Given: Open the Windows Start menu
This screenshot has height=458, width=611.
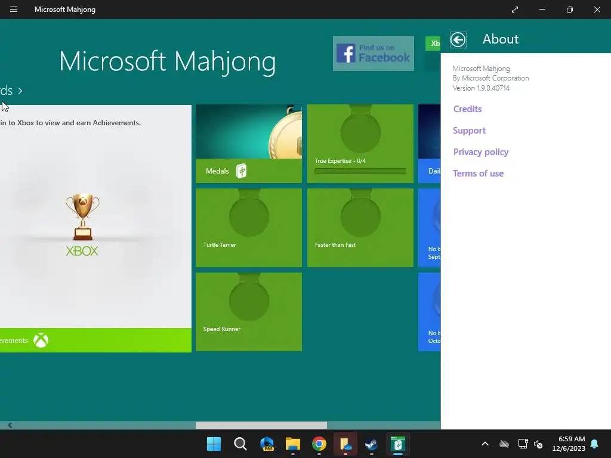Looking at the screenshot, I should point(214,444).
